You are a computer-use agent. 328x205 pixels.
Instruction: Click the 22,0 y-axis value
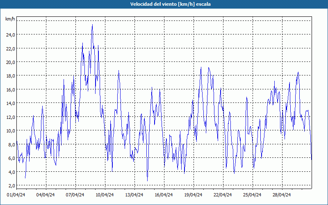[11, 48]
